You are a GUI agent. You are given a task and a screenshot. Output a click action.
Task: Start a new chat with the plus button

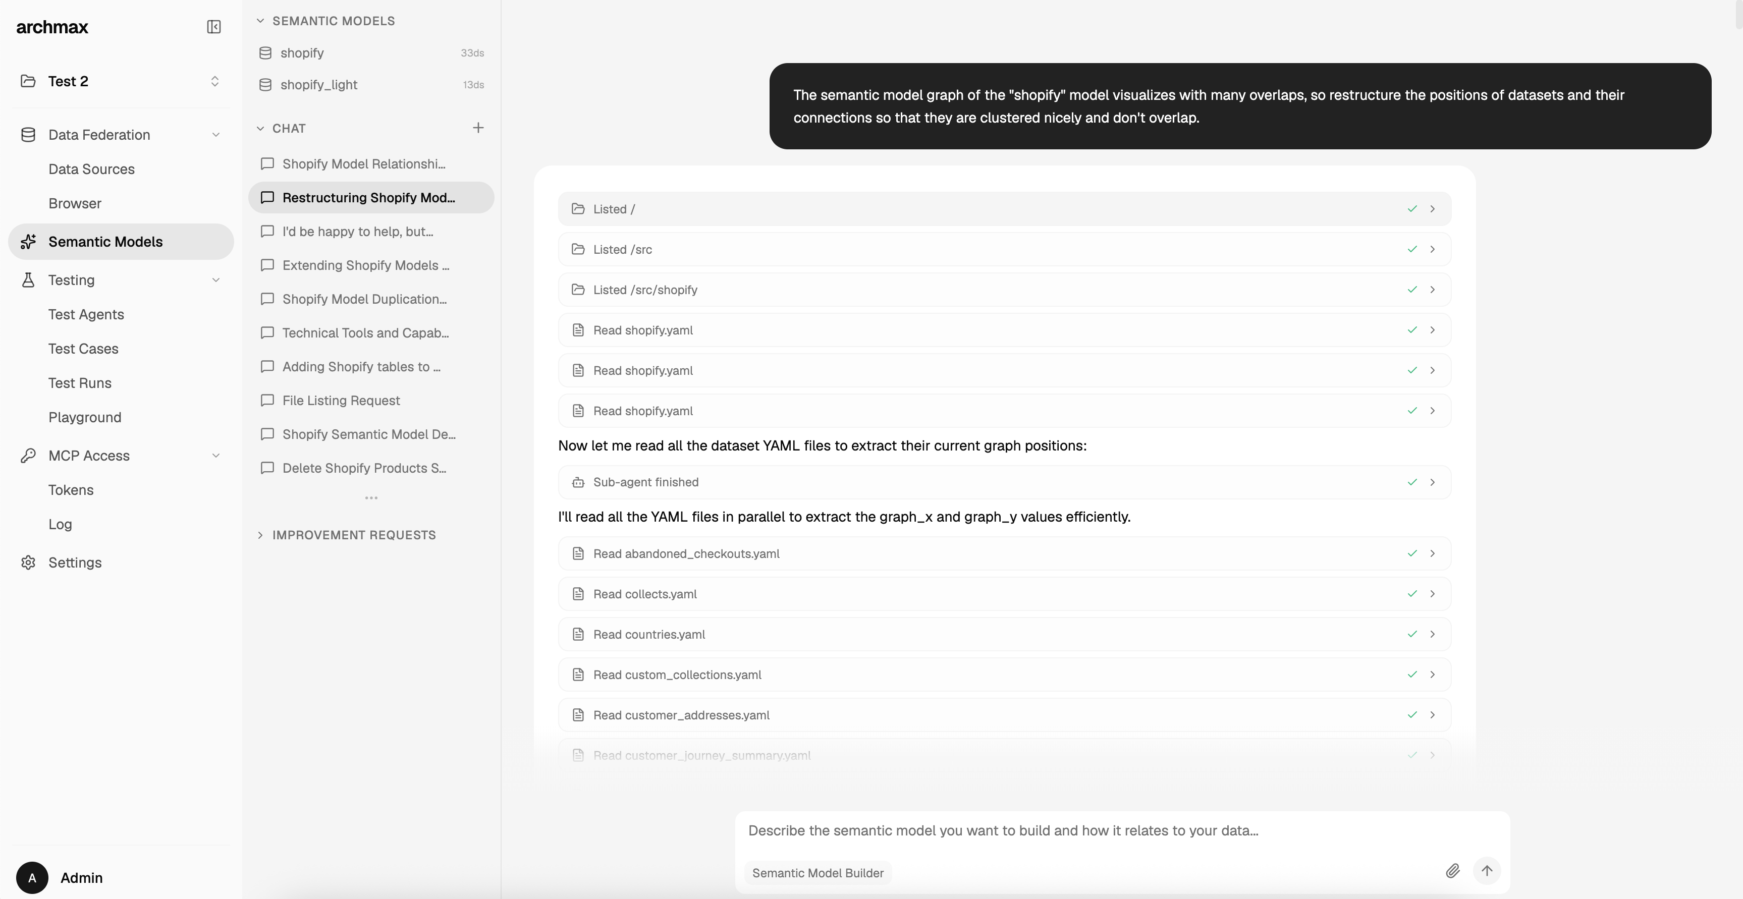pyautogui.click(x=478, y=127)
